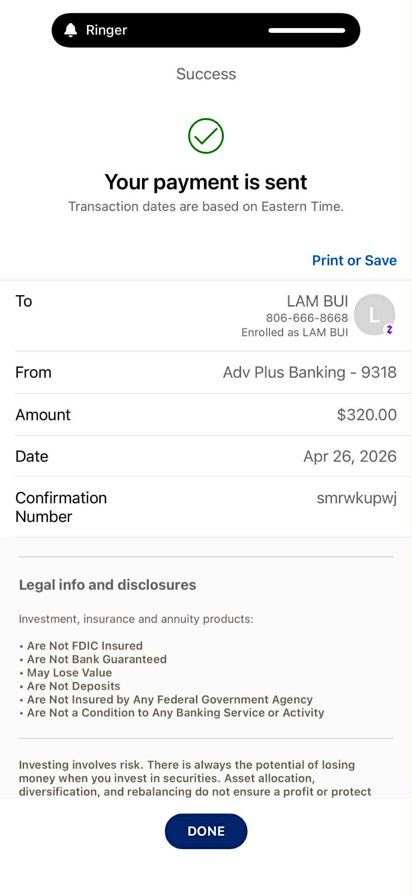Tap the LAM BUI avatar circle
Image resolution: width=412 pixels, height=896 pixels.
pos(374,314)
